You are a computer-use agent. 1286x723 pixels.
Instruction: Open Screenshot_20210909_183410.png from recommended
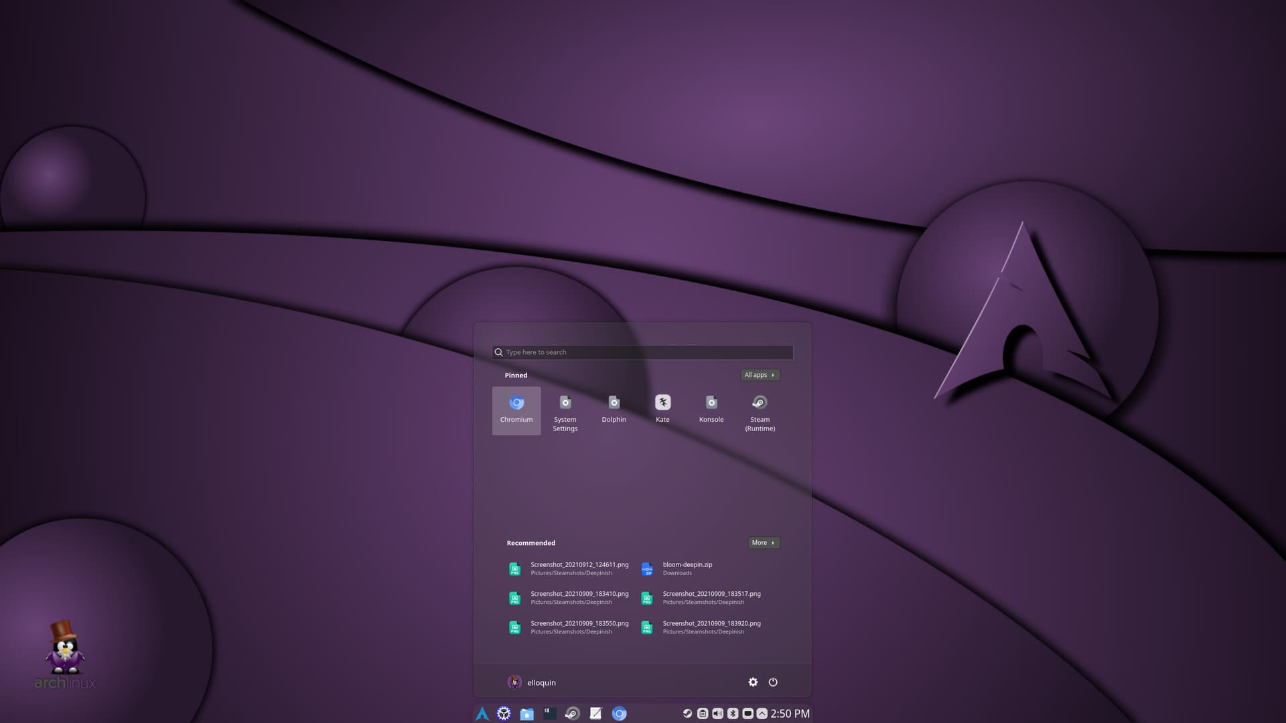[x=569, y=598]
